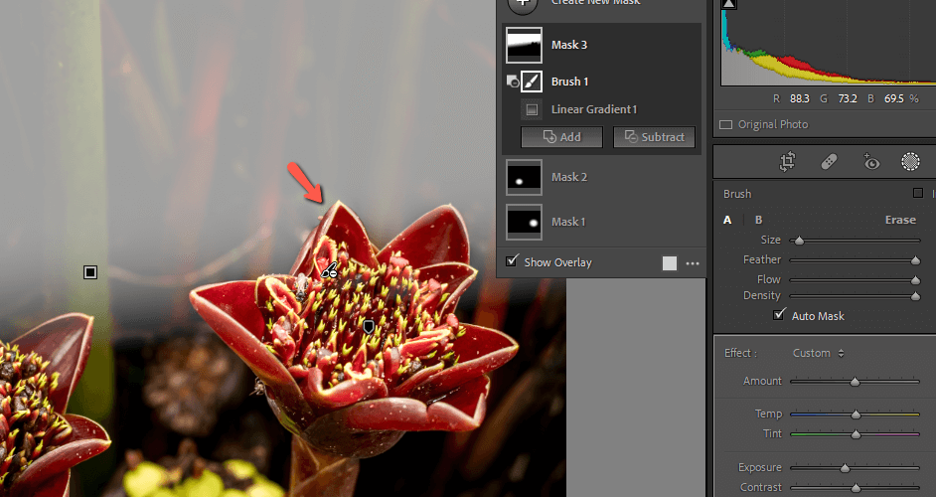936x497 pixels.
Task: Select the Crop overlay tool icon
Action: [x=787, y=162]
